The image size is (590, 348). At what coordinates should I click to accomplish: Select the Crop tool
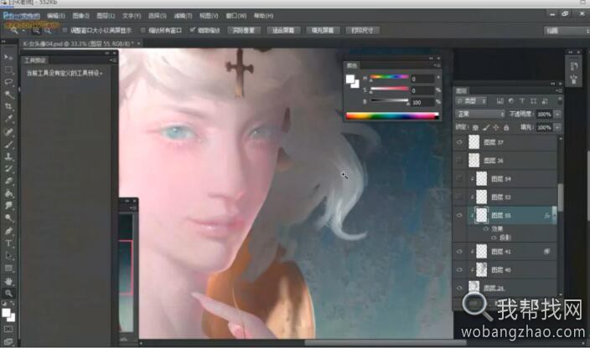coord(8,106)
